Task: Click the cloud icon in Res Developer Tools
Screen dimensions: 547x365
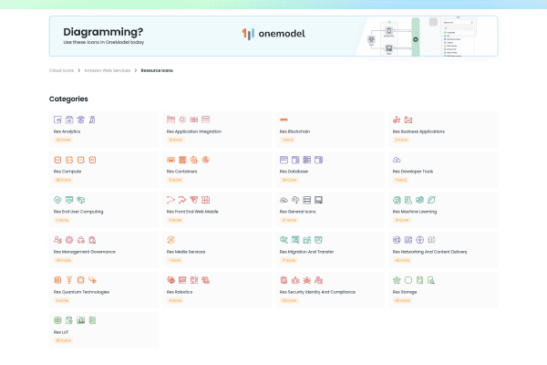Action: 397,160
